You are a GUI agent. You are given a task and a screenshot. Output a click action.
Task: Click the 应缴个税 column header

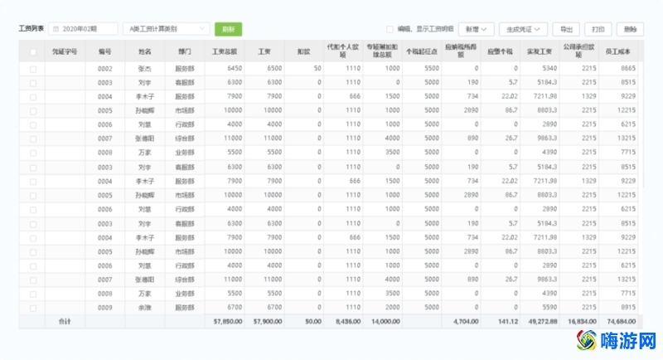click(501, 51)
